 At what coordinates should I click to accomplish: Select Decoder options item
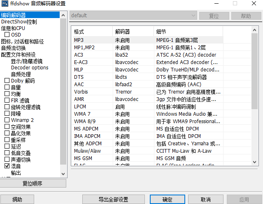coord(30,68)
